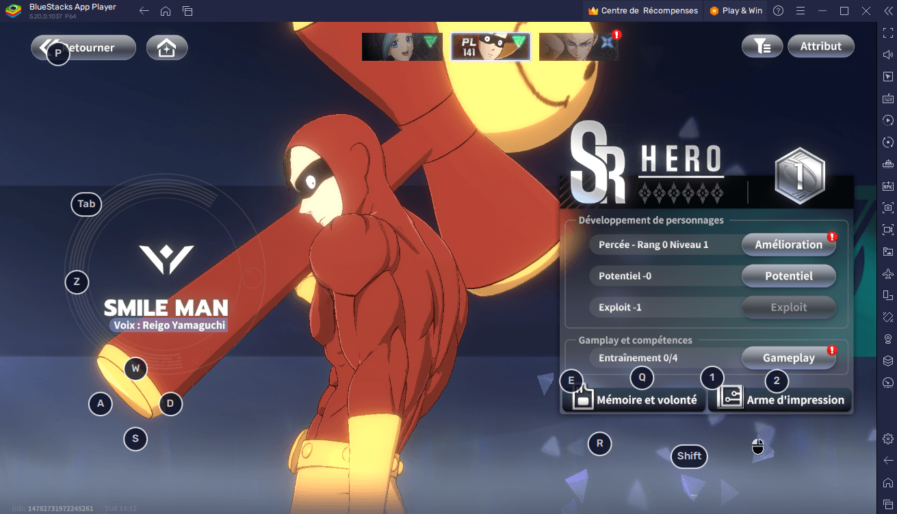Click the D key overlay control

click(x=170, y=404)
